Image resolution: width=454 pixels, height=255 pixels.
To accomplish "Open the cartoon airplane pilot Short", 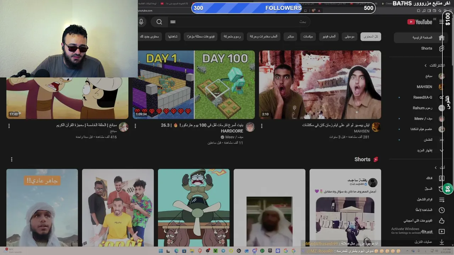I will [x=194, y=208].
